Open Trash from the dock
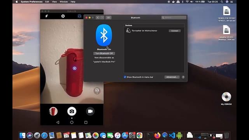The height and width of the screenshot is (140, 249). click(x=226, y=135)
